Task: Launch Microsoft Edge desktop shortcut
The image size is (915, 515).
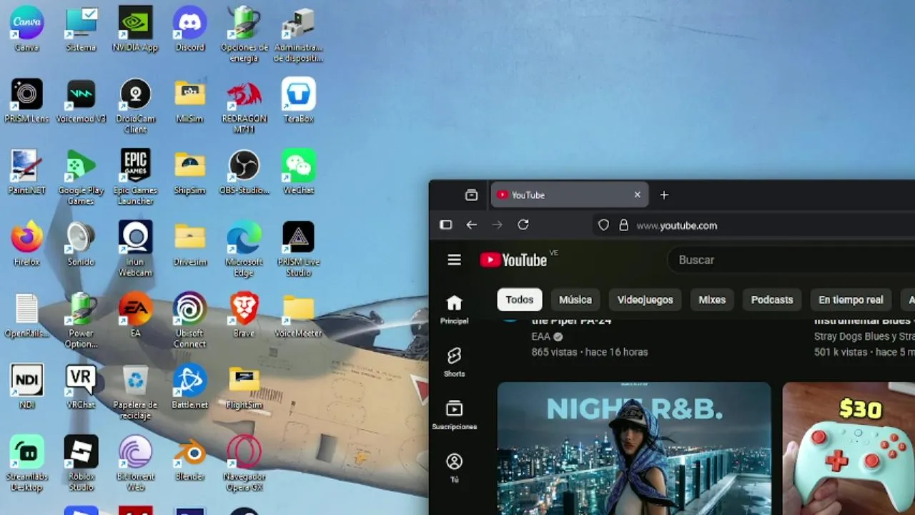Action: coord(244,249)
